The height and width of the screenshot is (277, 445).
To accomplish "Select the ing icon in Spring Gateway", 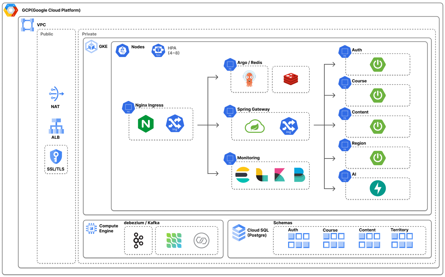I will coord(289,126).
